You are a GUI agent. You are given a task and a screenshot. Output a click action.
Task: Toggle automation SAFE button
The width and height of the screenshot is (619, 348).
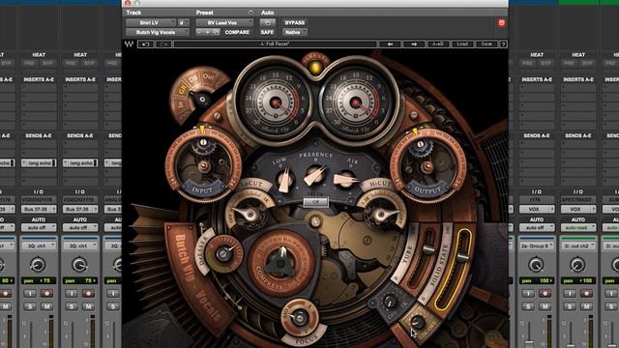tap(267, 32)
